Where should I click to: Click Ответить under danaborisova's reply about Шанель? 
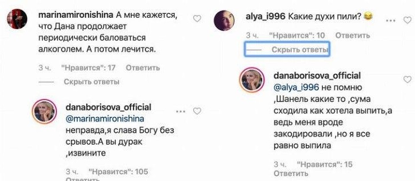(x=291, y=174)
